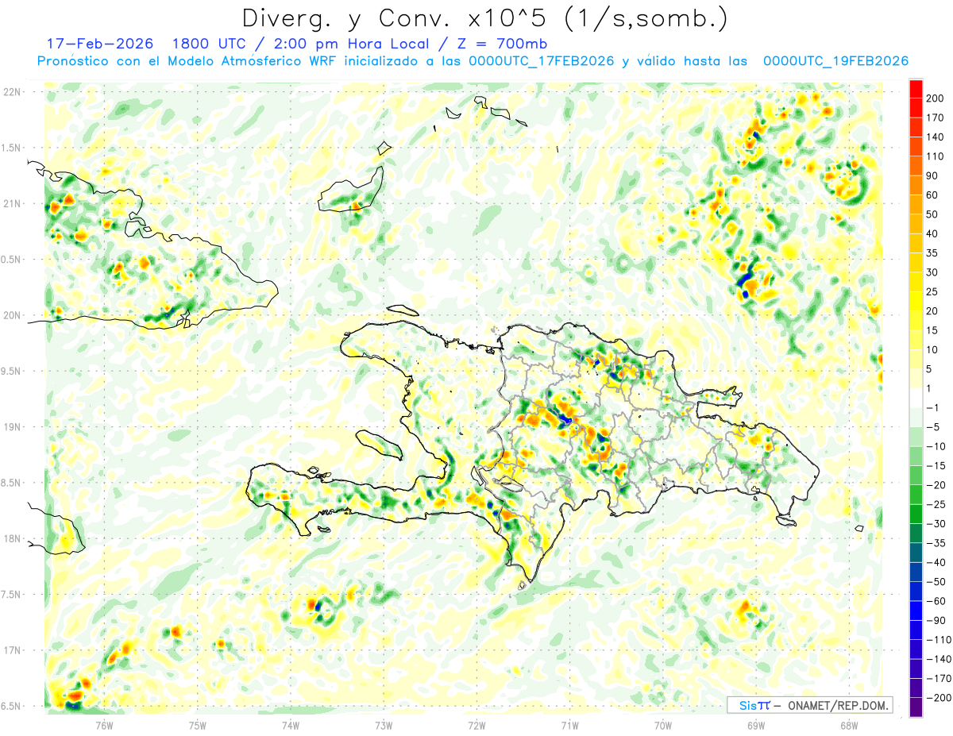Click the '20N' latitude label
This screenshot has width=953, height=736.
click(12, 315)
